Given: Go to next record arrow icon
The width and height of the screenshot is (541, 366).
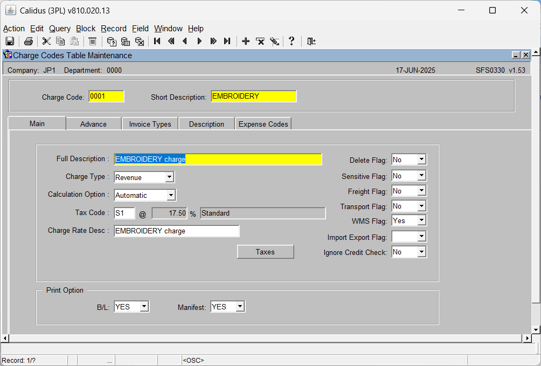Looking at the screenshot, I should 199,42.
